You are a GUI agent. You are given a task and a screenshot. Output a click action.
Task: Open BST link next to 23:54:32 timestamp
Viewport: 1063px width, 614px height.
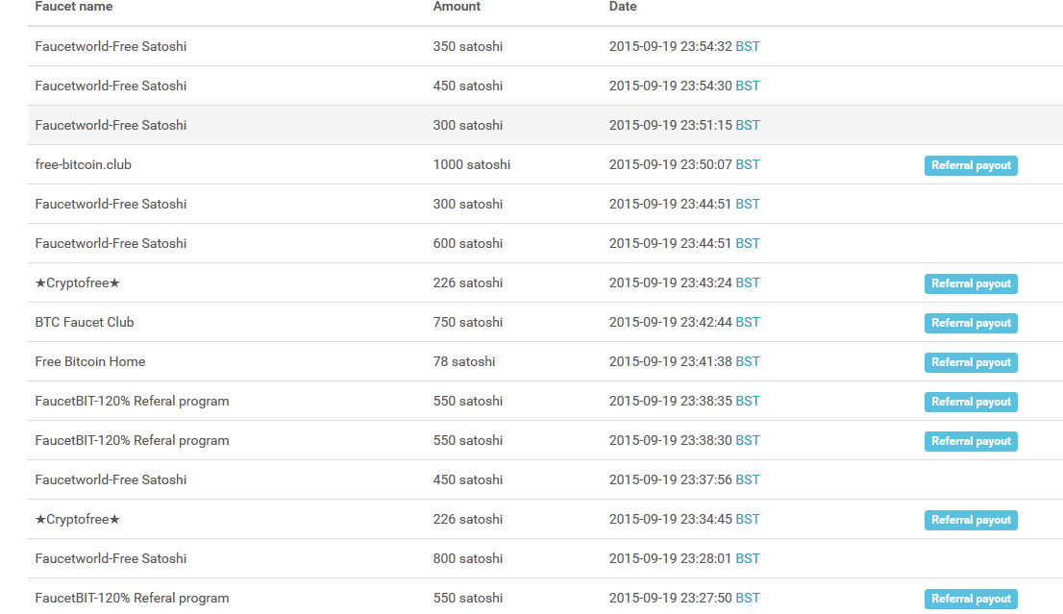coord(748,46)
